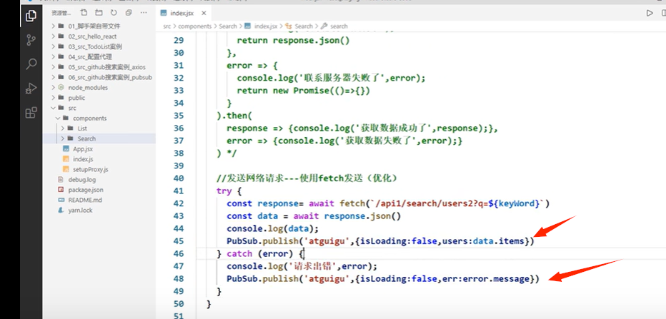The width and height of the screenshot is (666, 319).
Task: Click the index.js file icon
Action: tap(66, 159)
